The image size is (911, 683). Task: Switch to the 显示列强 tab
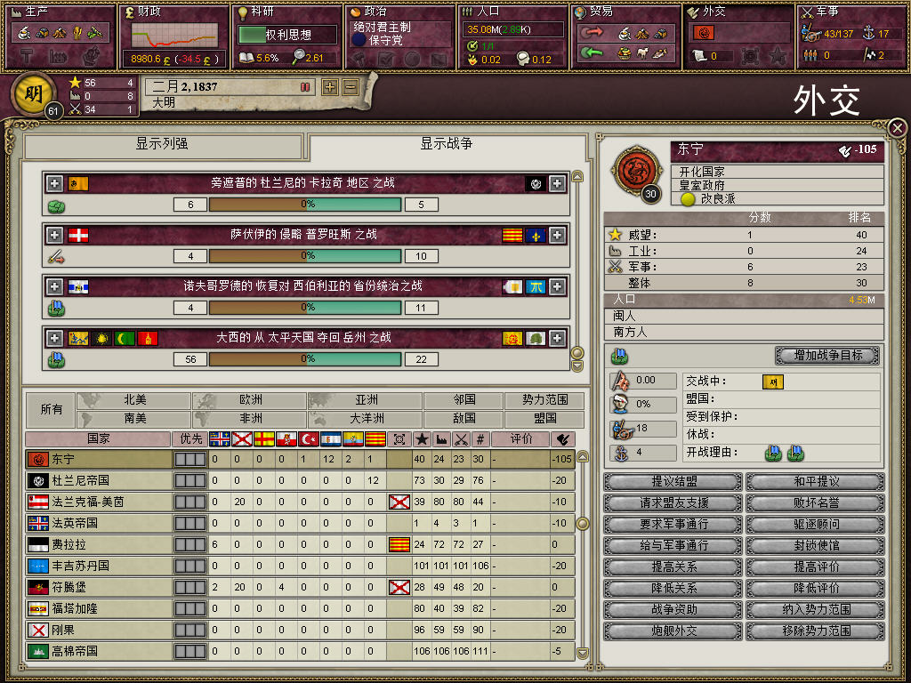[162, 145]
